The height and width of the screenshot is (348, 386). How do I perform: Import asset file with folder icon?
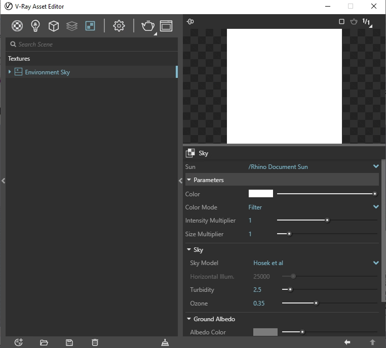(44, 342)
